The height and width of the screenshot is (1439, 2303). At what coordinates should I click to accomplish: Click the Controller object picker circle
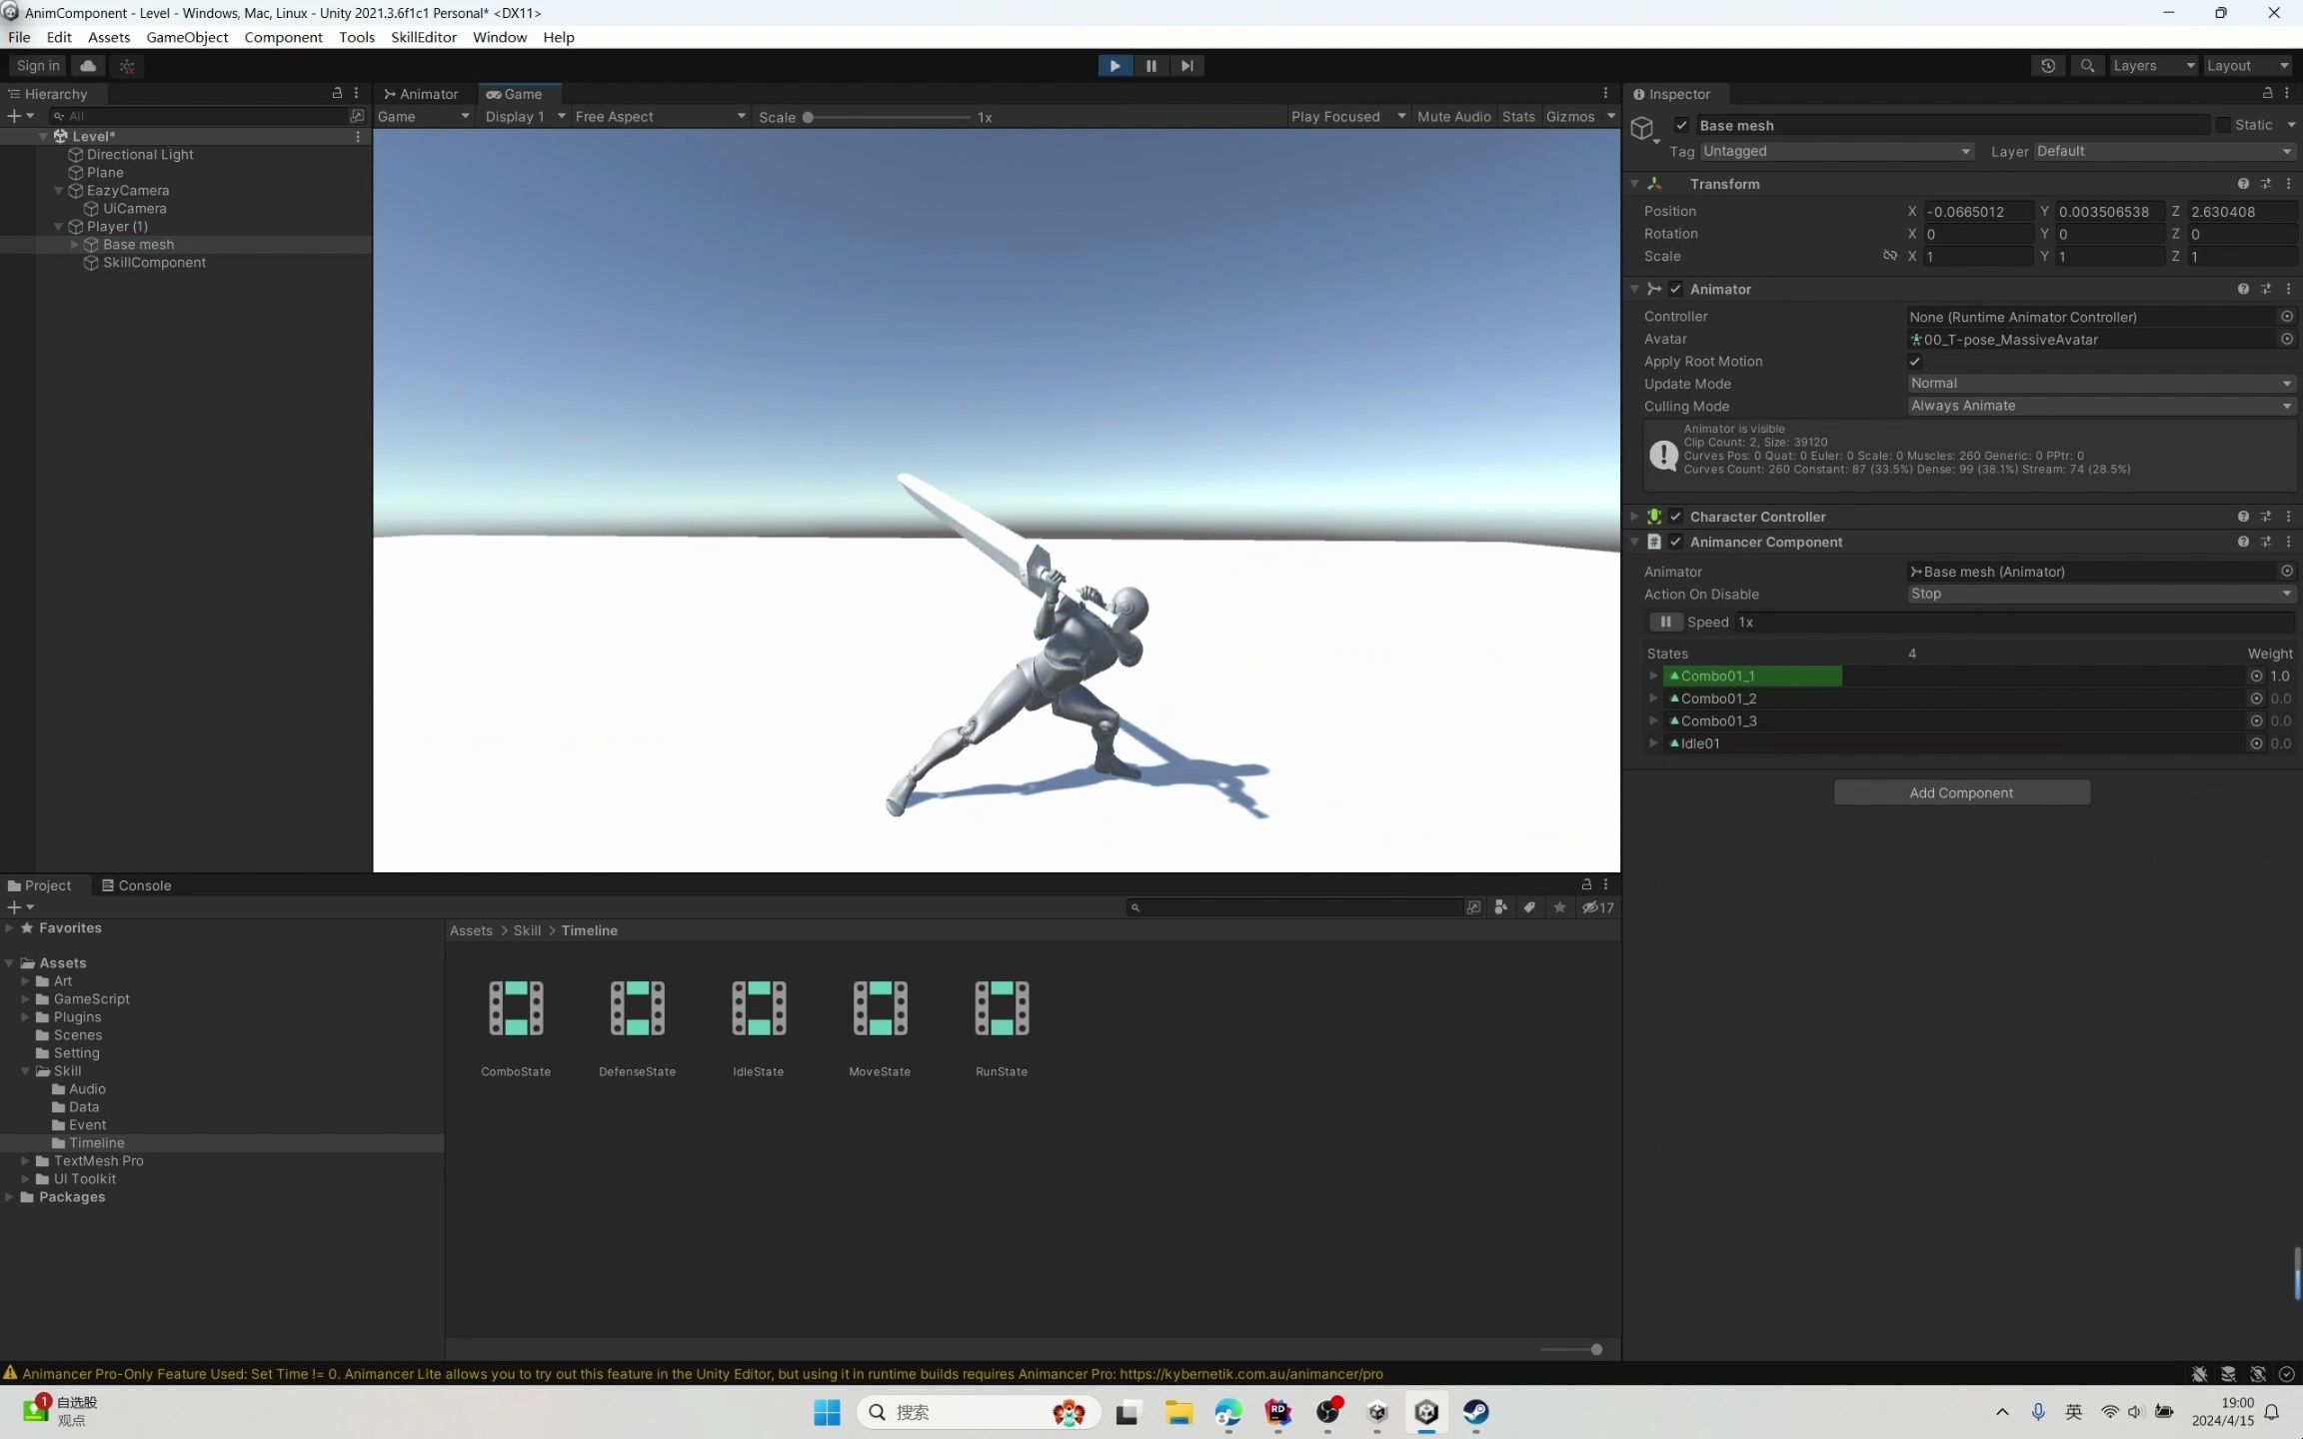[x=2286, y=317]
